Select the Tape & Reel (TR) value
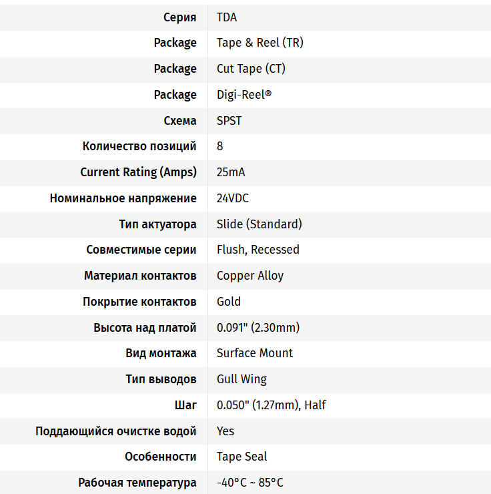The width and height of the screenshot is (491, 494). tap(260, 43)
